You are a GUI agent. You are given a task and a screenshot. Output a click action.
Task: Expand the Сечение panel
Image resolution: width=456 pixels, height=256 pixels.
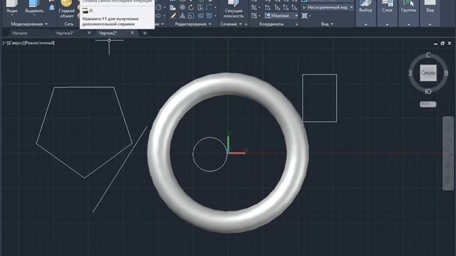click(x=231, y=24)
